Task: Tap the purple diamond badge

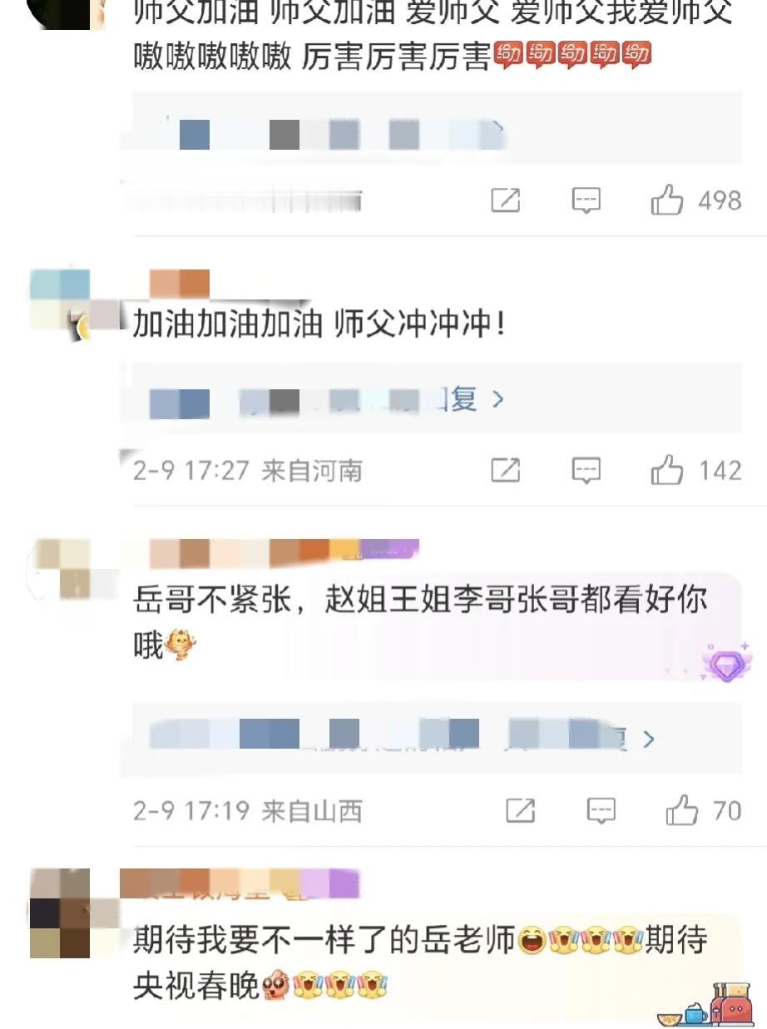Action: click(725, 663)
